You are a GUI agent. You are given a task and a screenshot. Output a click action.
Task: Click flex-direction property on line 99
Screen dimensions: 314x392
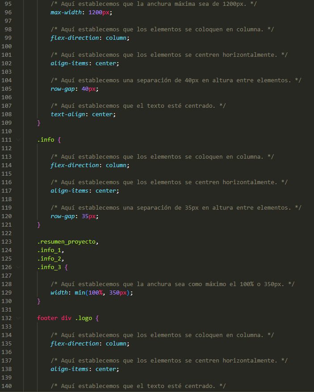tap(75, 38)
